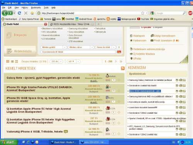Open the Sony Xperia Fórum bookmark

tap(29, 19)
